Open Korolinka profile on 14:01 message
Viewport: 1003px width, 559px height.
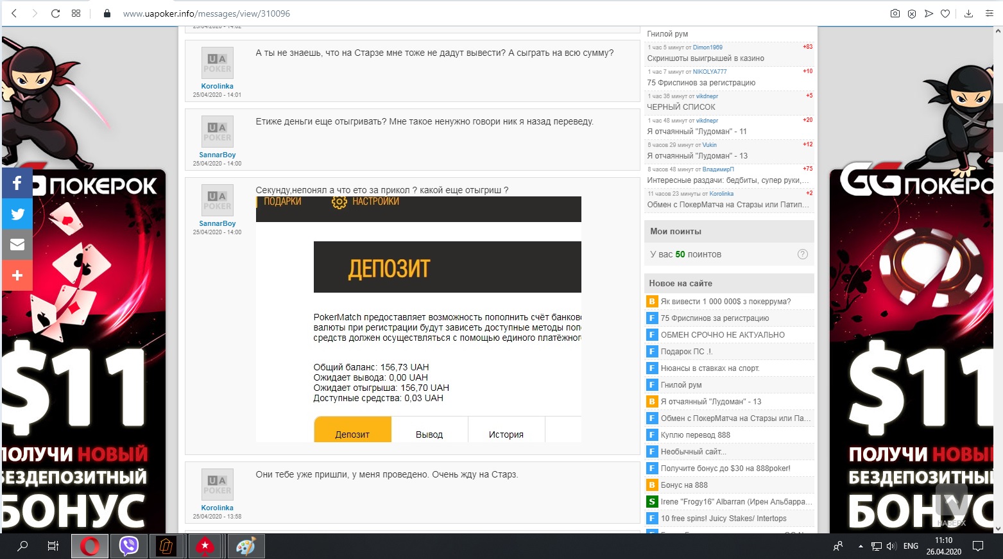[x=217, y=86]
